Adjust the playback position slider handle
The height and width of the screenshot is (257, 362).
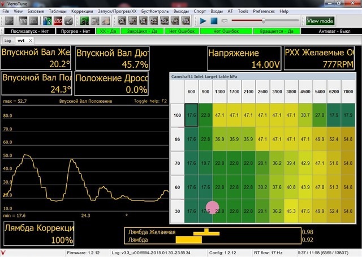[264, 20]
